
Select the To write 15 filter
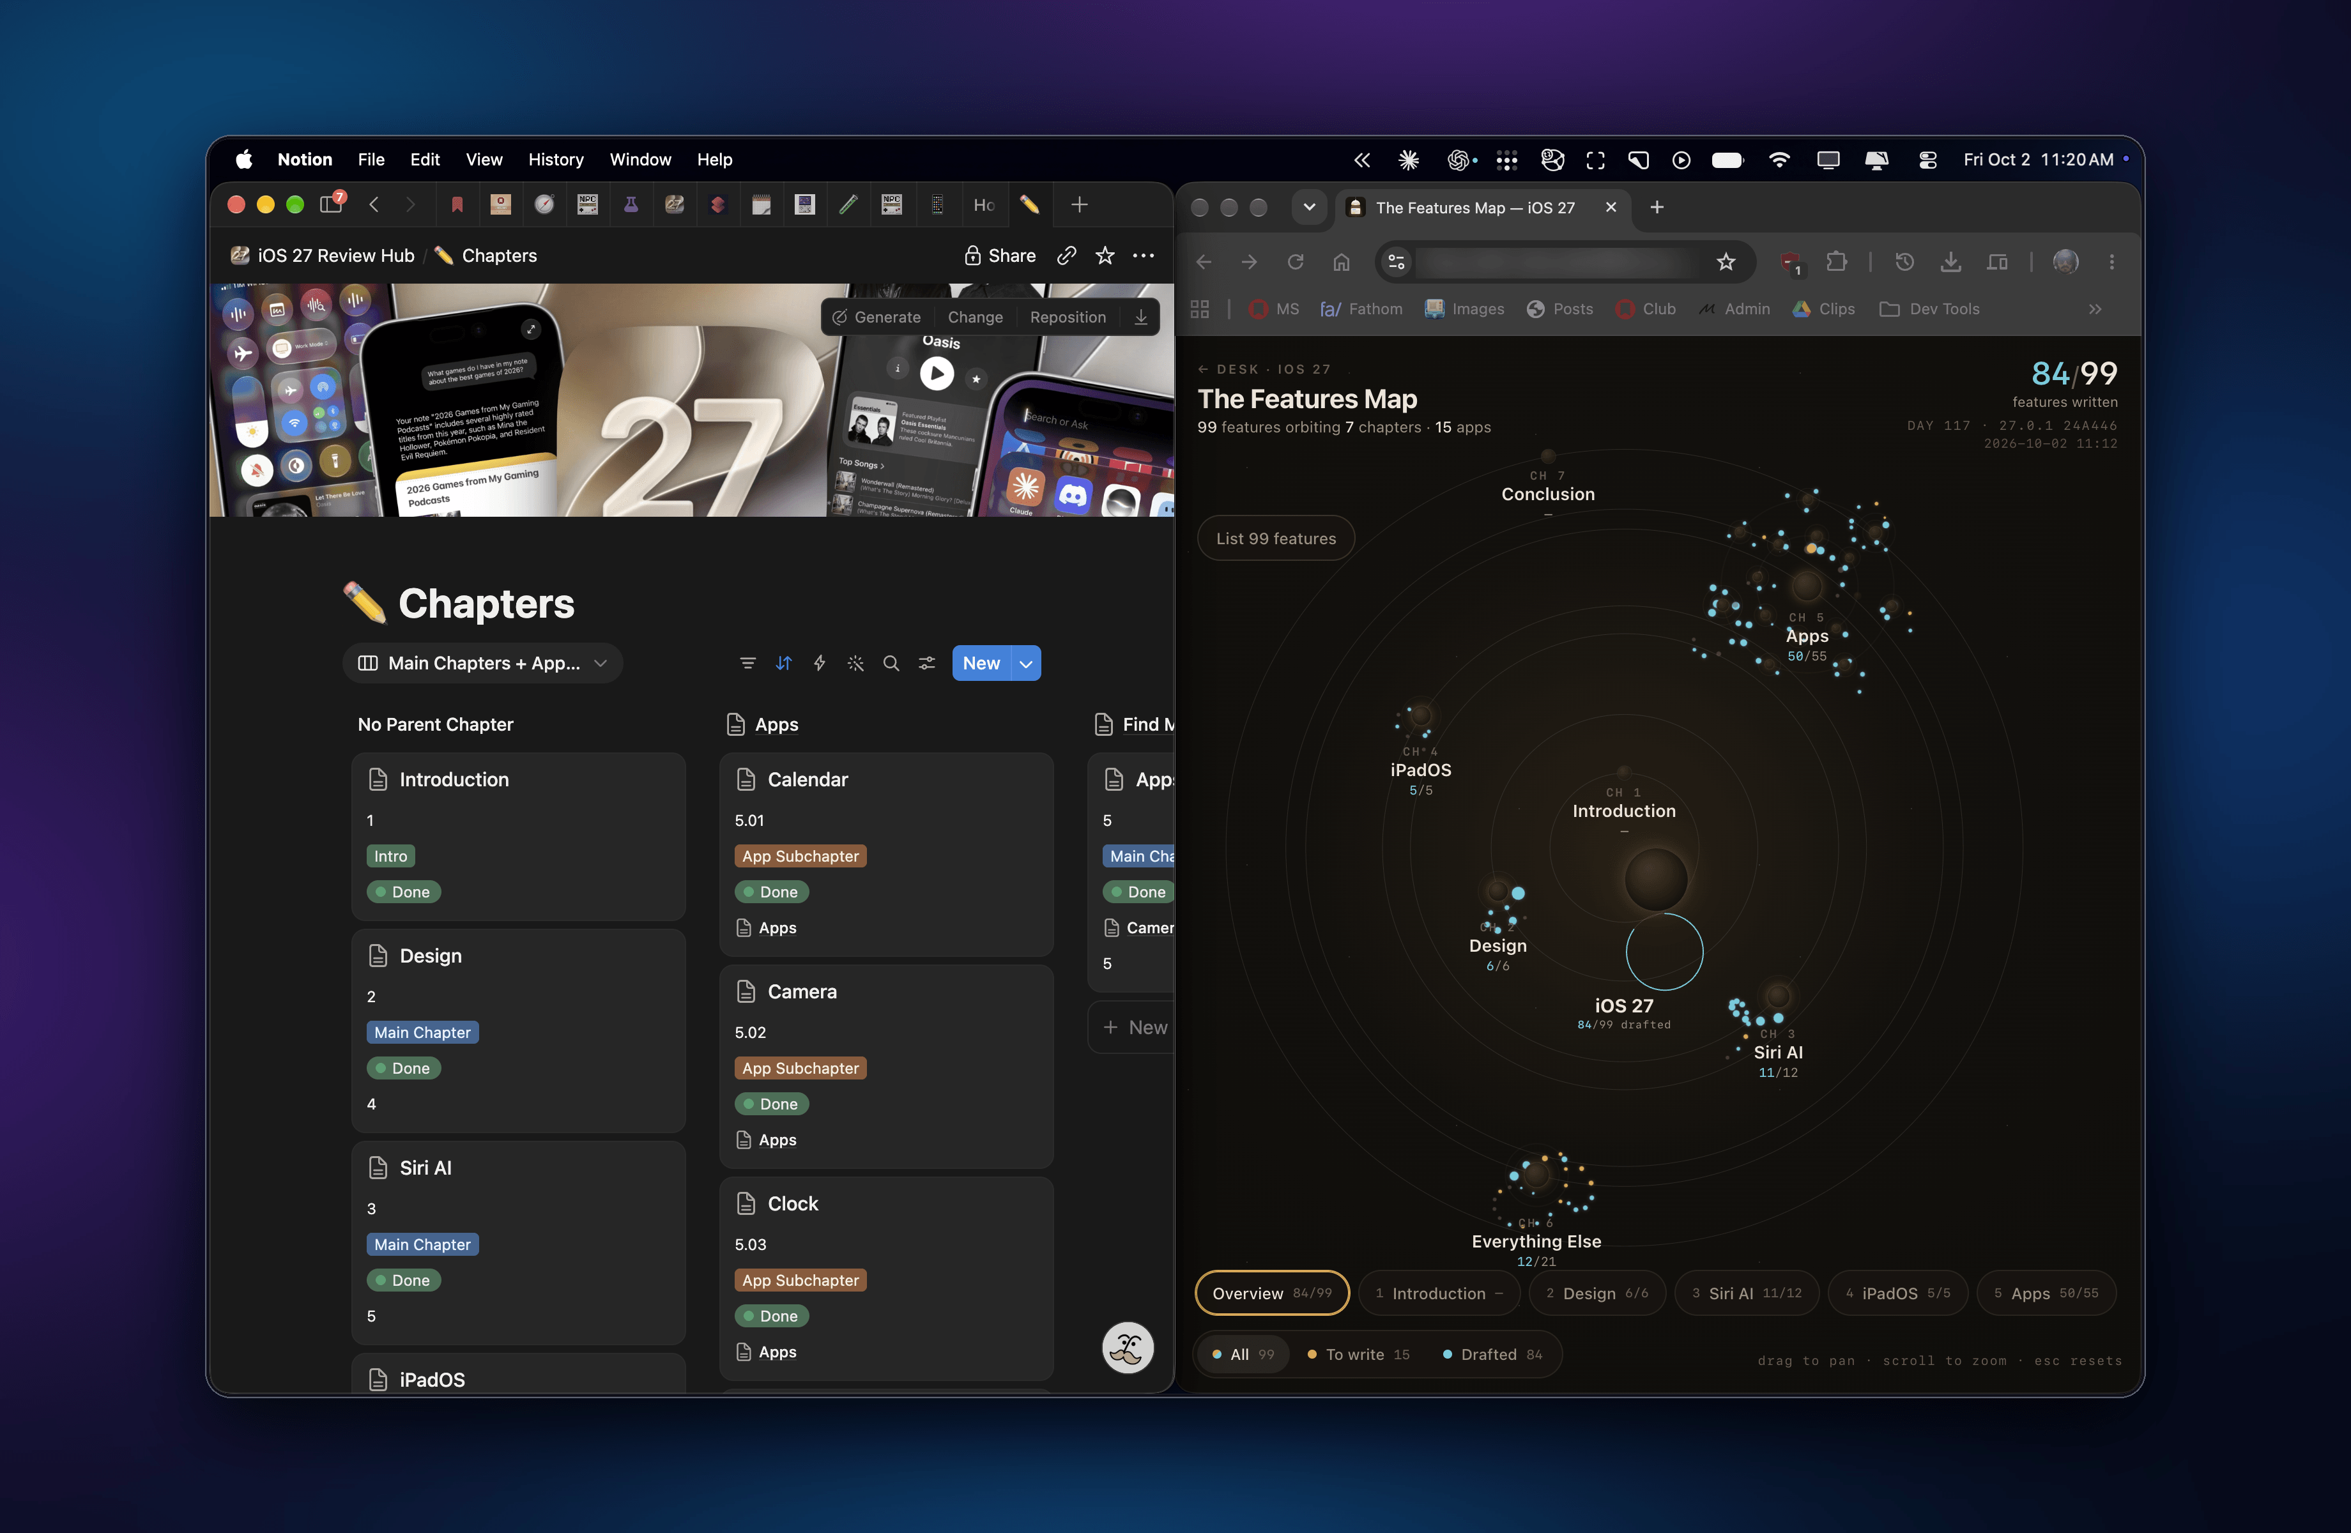pos(1359,1354)
